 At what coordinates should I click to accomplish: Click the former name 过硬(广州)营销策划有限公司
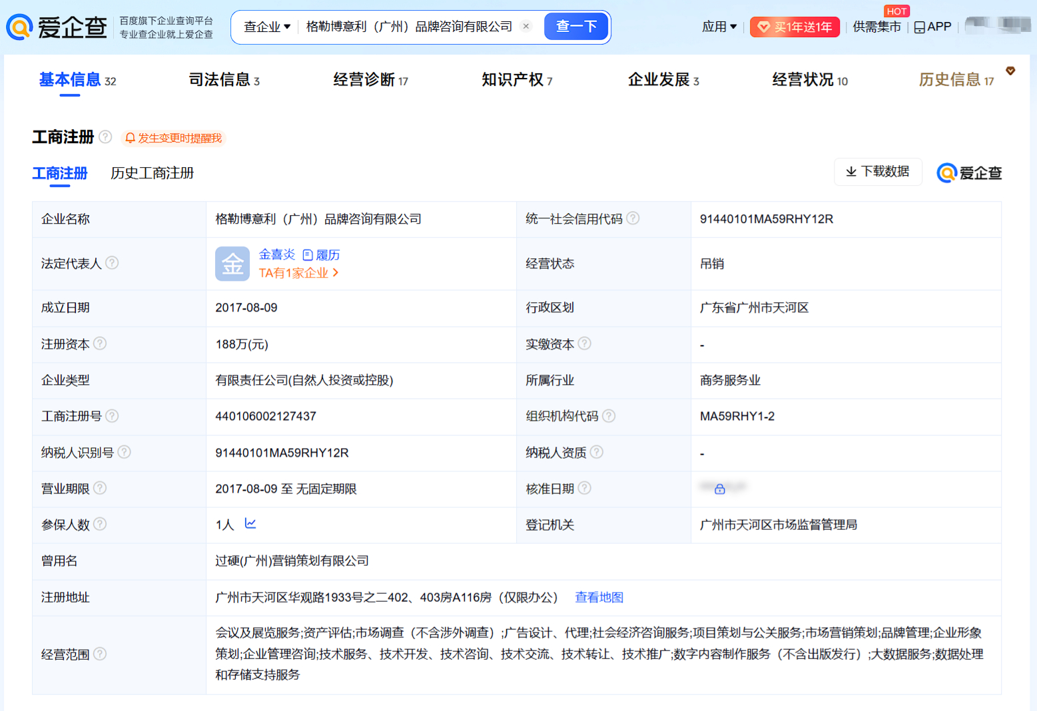pos(292,561)
